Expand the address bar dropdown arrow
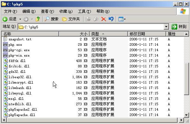 click(166, 27)
